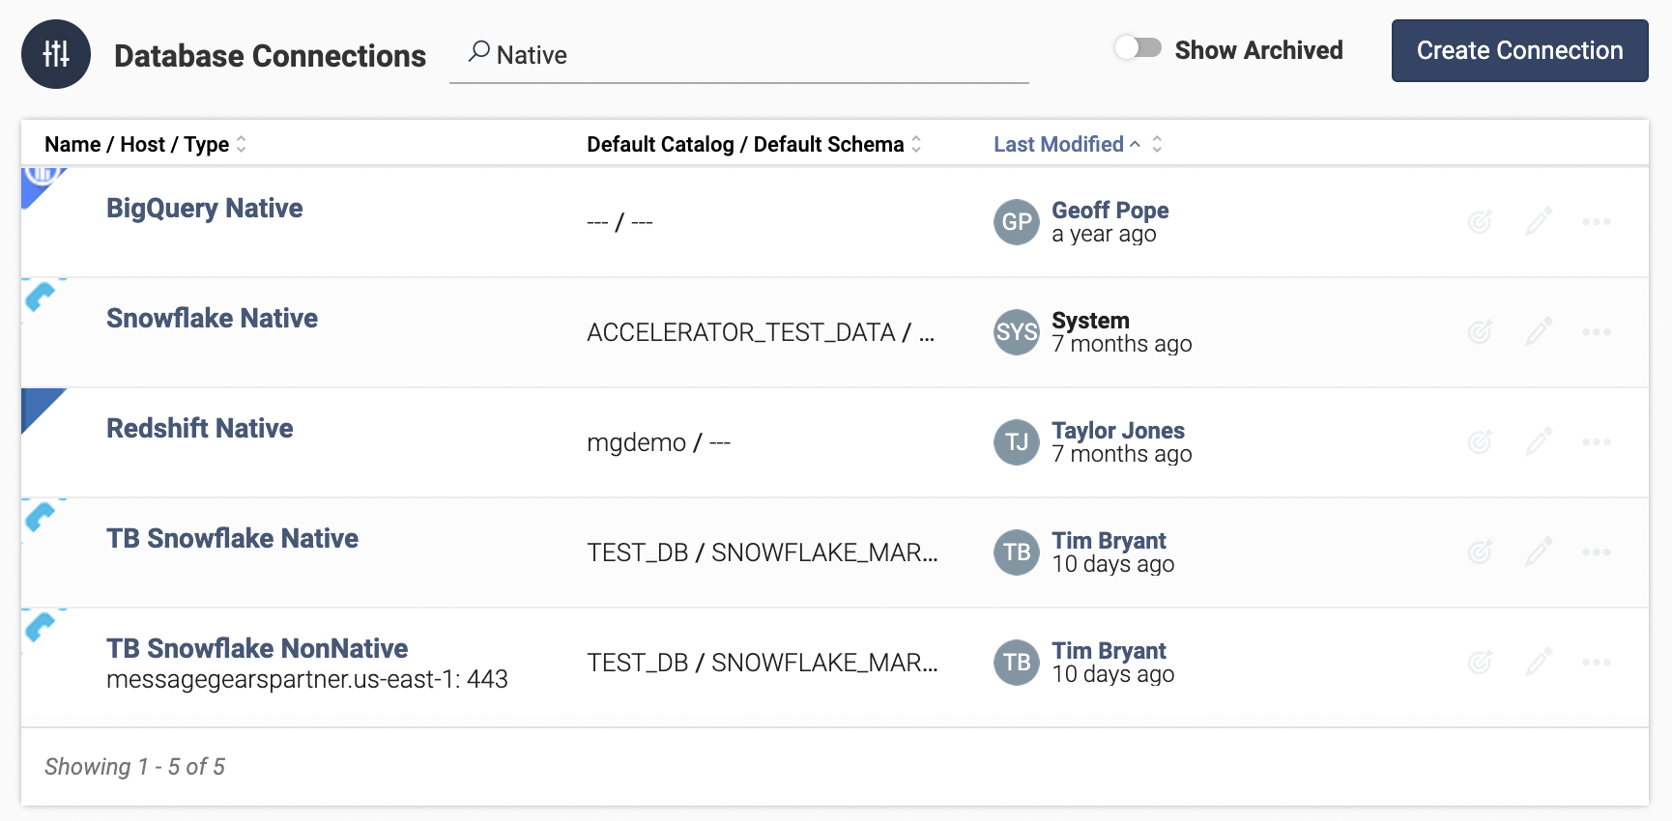Click the Geoff Pope user name

pyautogui.click(x=1110, y=210)
